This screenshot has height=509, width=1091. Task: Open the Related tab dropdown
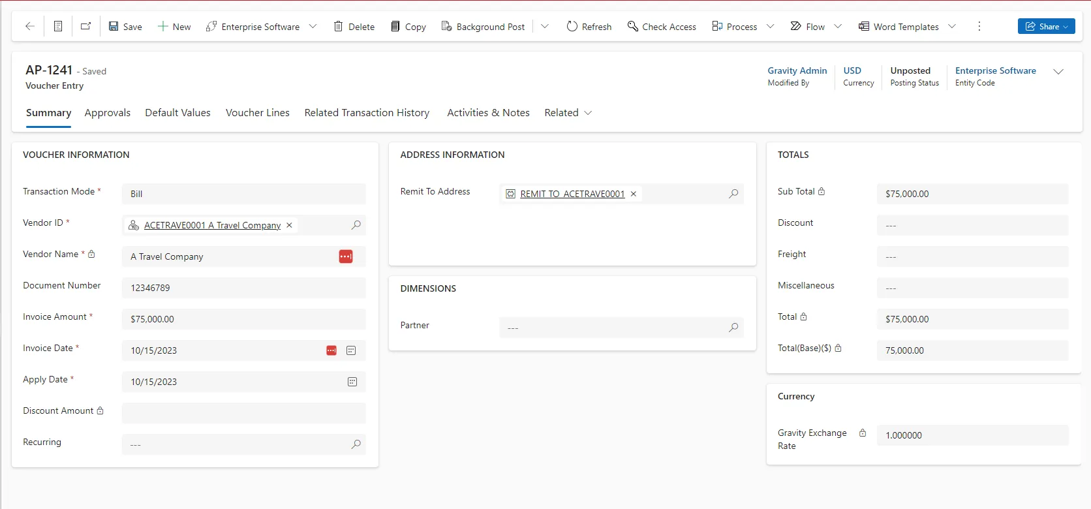(568, 113)
